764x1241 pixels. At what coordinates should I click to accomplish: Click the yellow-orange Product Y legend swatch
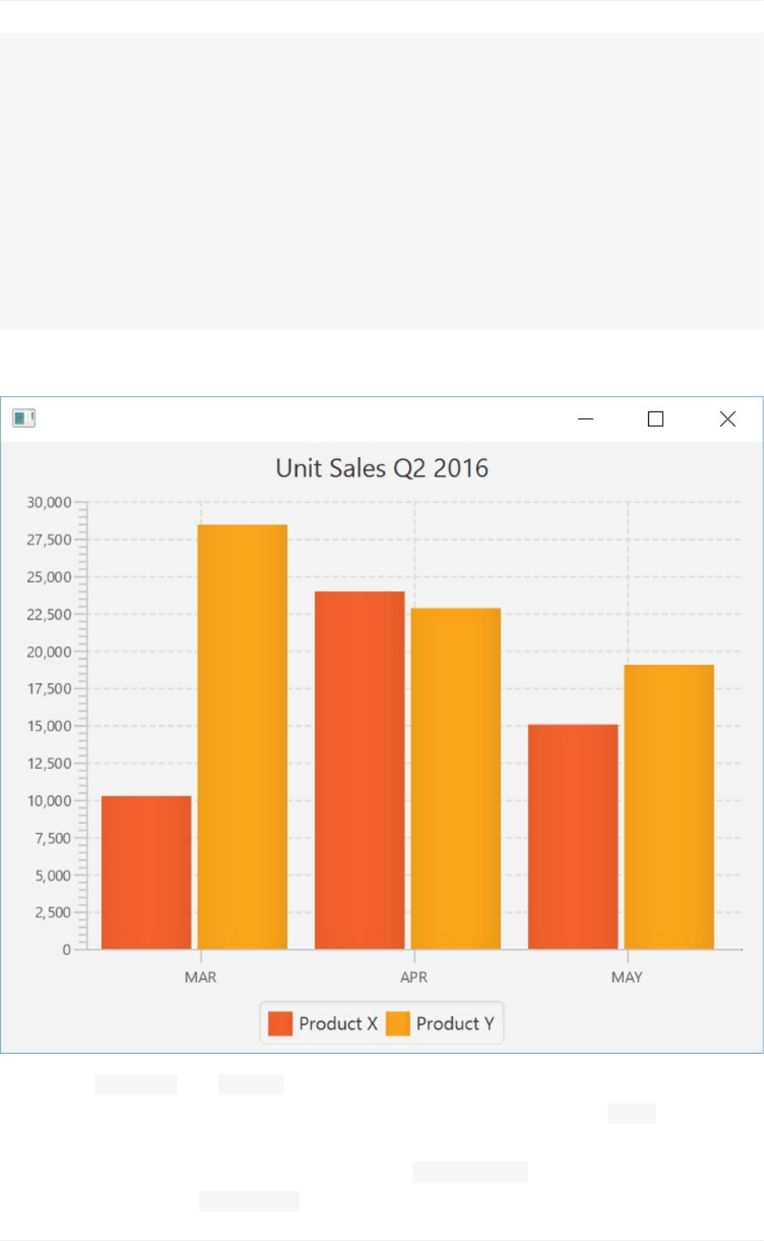(398, 1023)
